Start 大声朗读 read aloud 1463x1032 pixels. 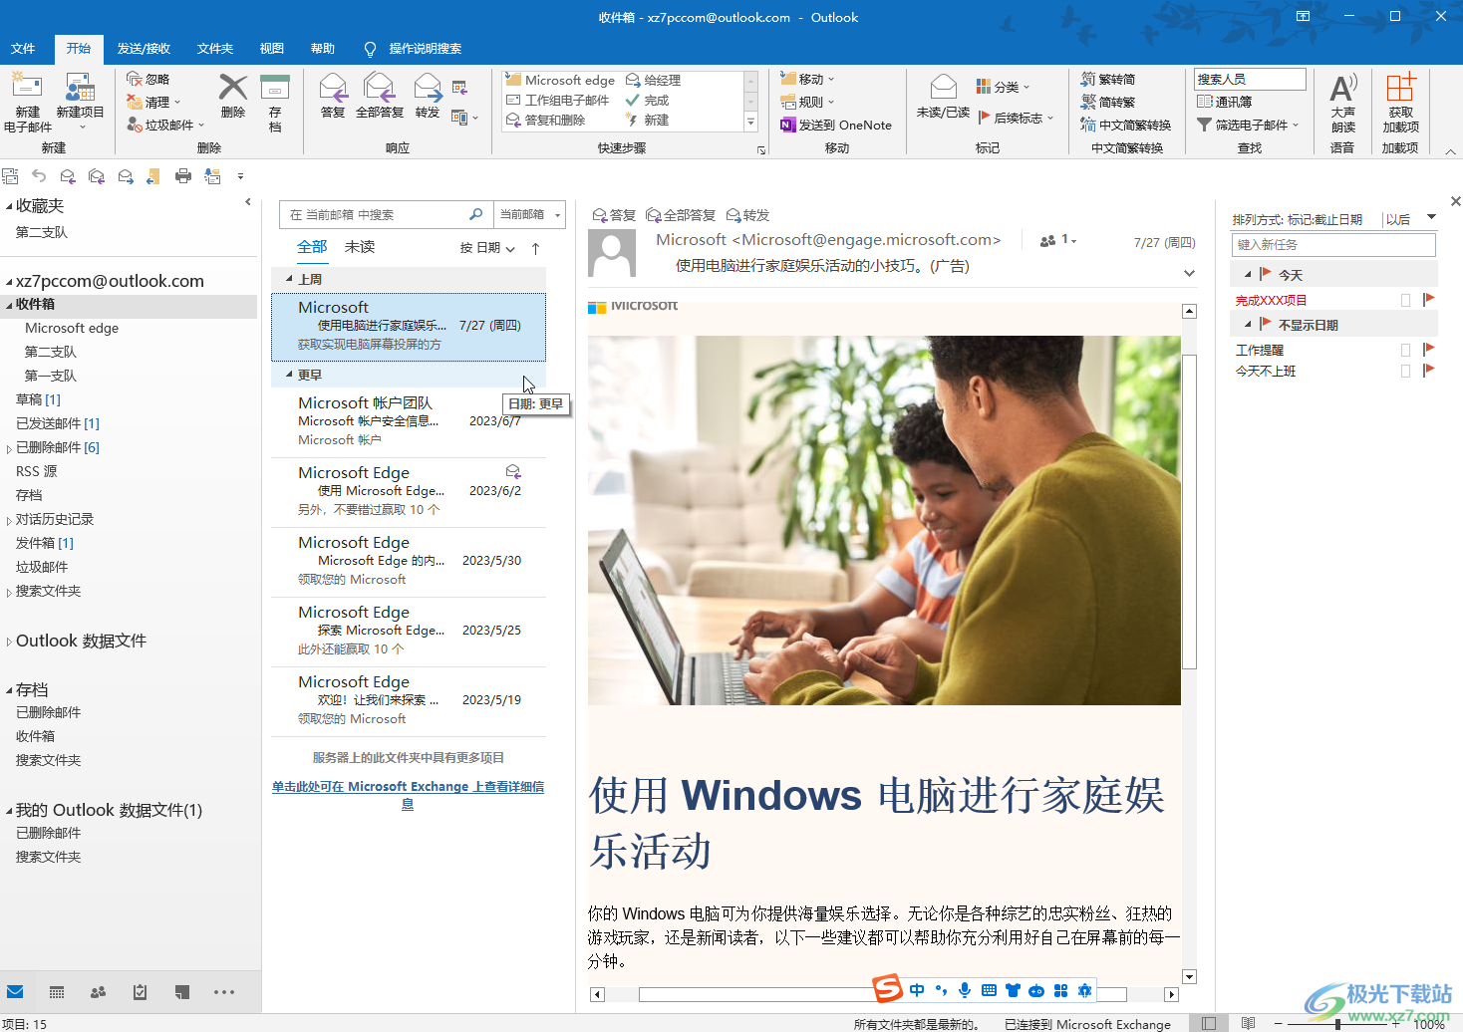click(x=1343, y=102)
